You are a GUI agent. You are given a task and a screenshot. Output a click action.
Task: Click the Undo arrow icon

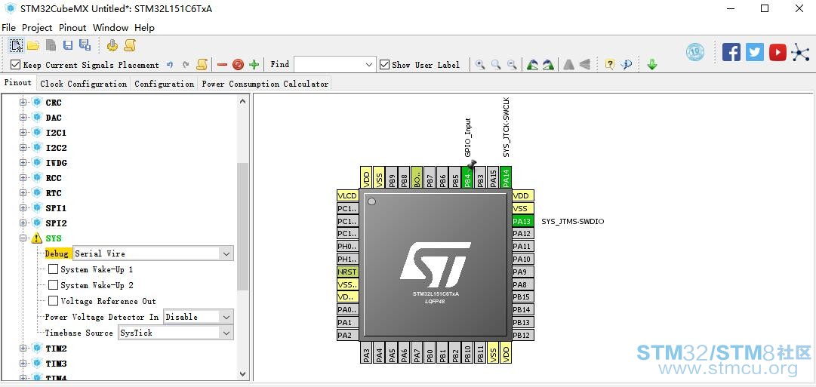(170, 65)
